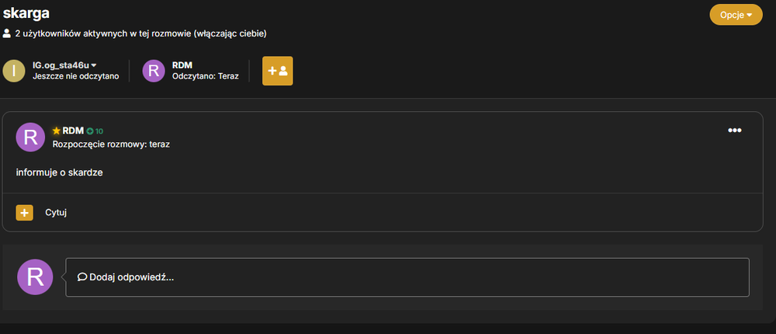
Task: Click the 'skarga' conversation title
Action: [x=26, y=13]
